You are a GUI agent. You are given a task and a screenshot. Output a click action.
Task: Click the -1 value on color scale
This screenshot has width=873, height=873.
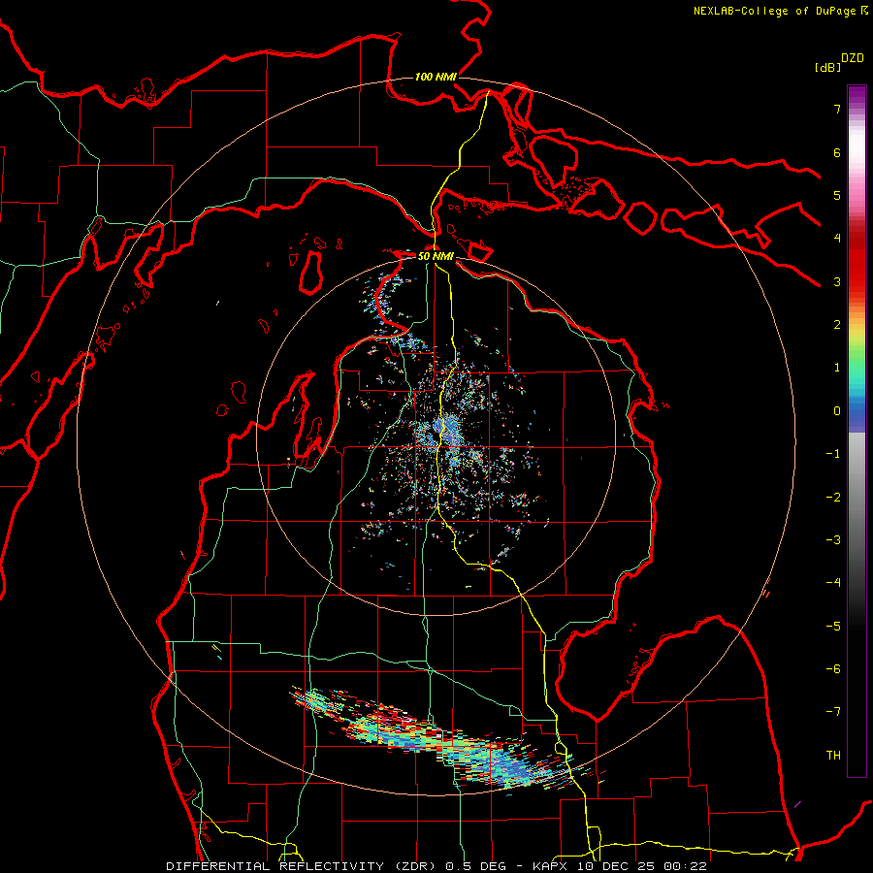click(833, 454)
